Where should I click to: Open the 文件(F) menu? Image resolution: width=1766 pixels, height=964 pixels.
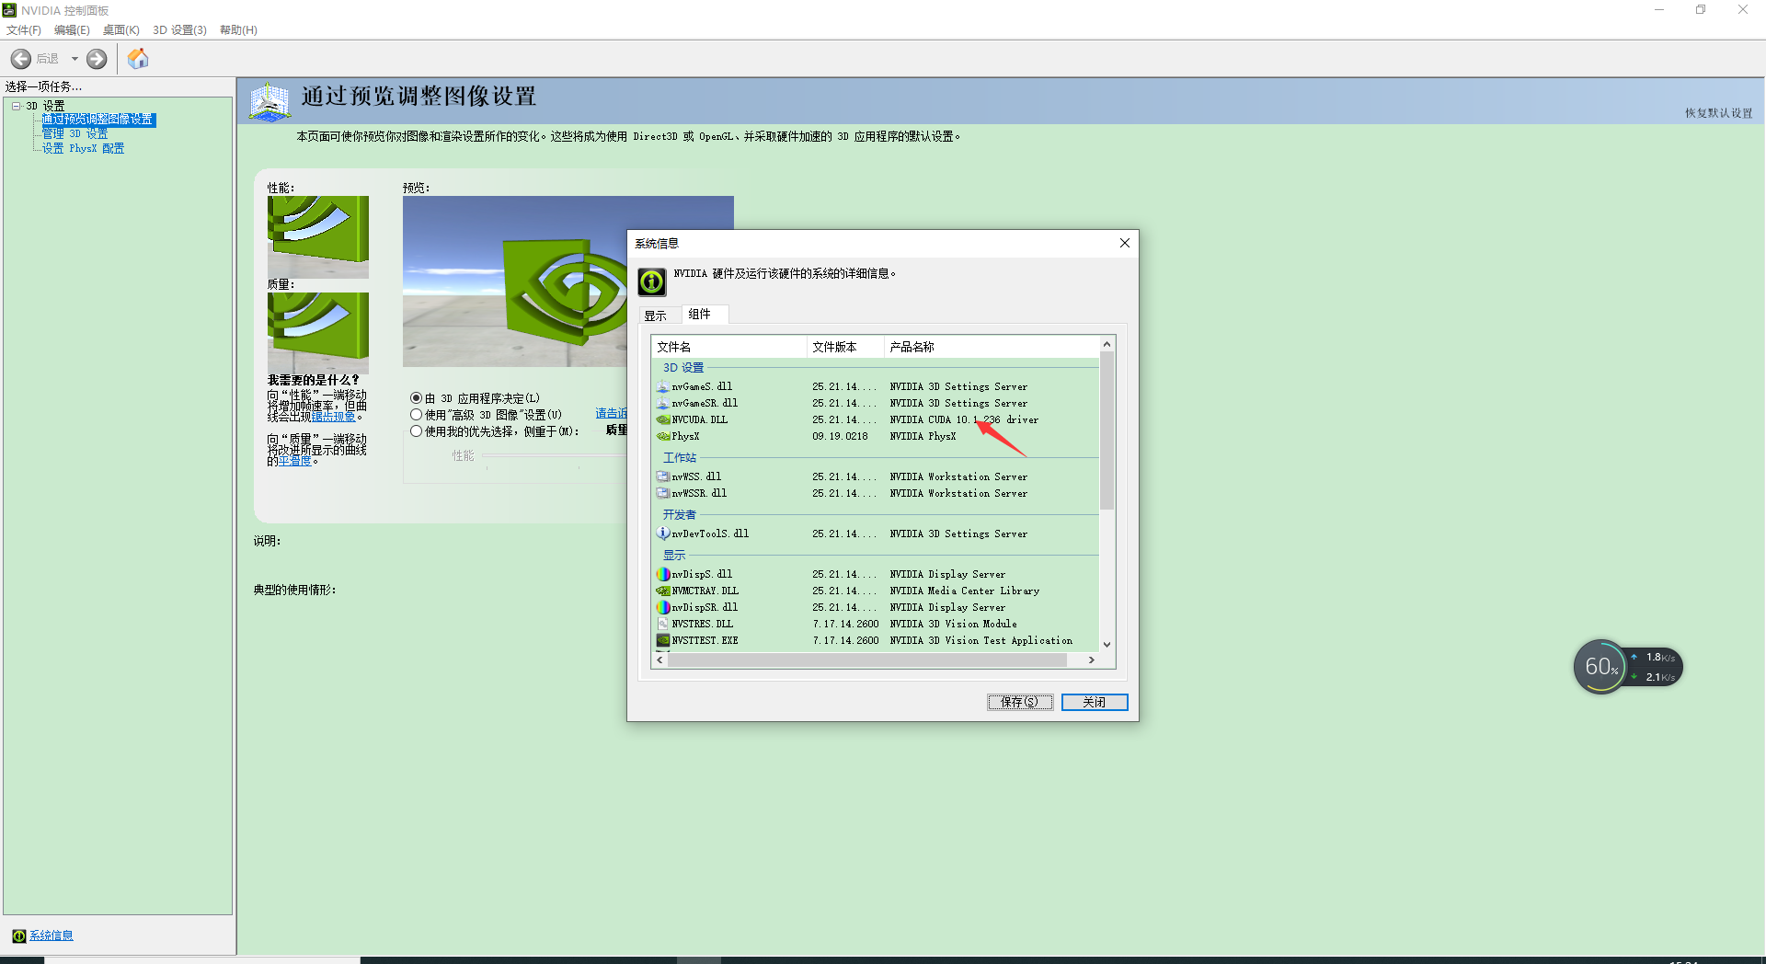[24, 30]
